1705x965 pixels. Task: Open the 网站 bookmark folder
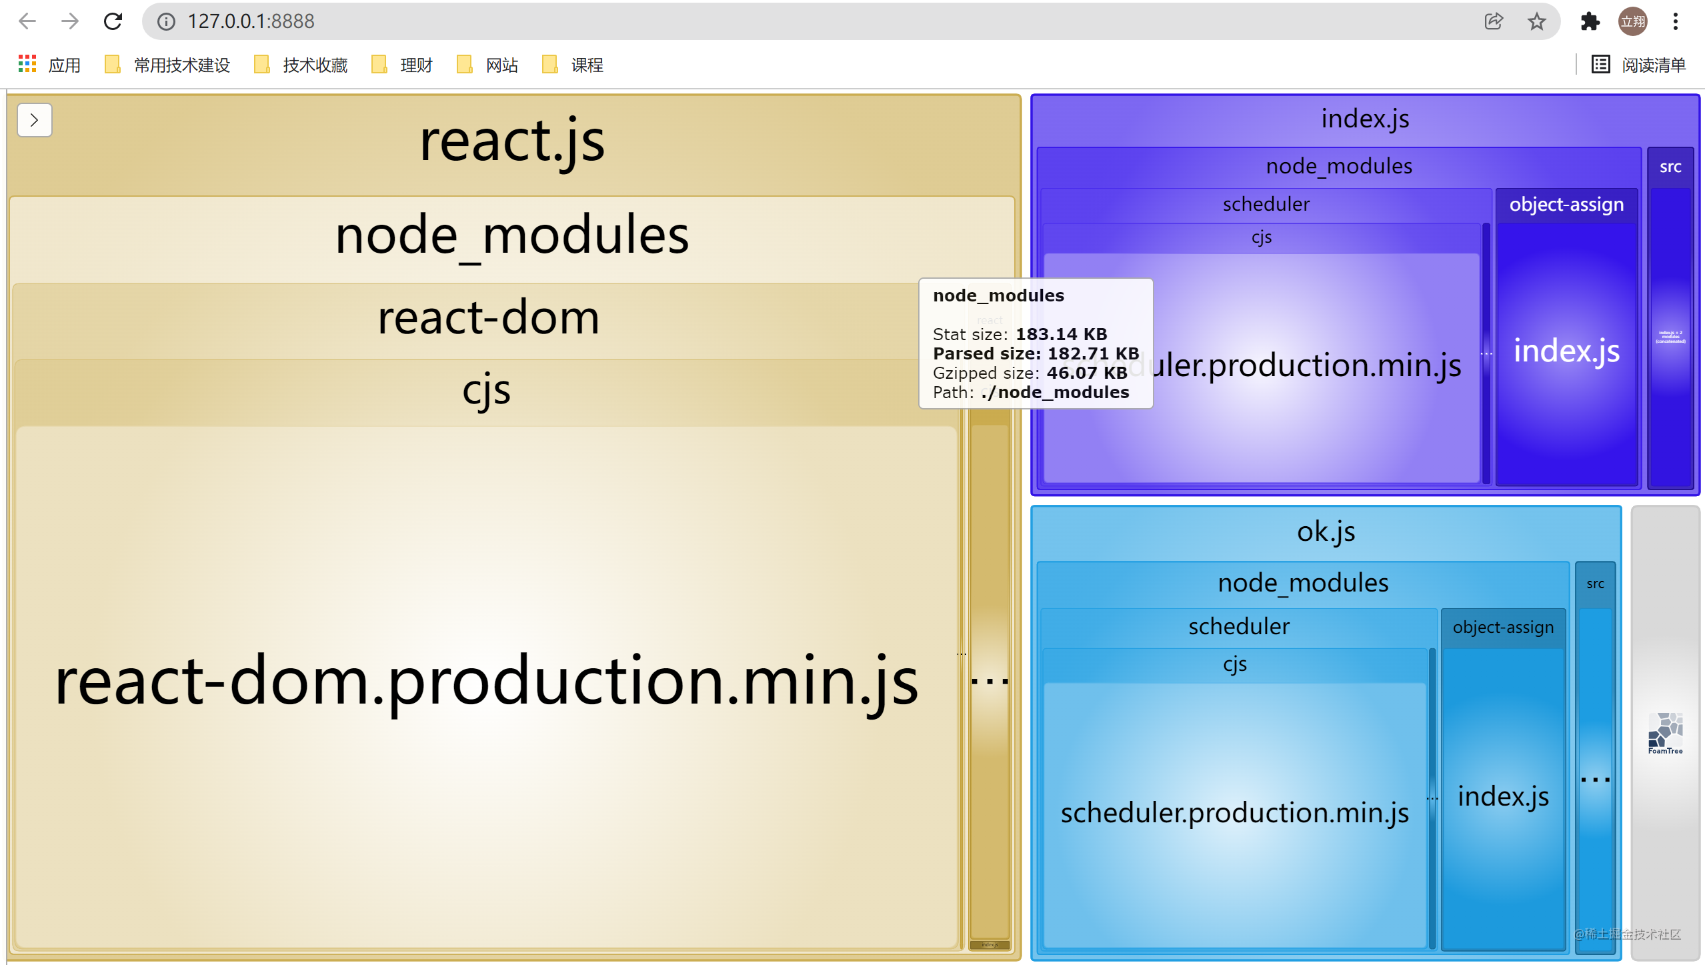click(x=487, y=65)
